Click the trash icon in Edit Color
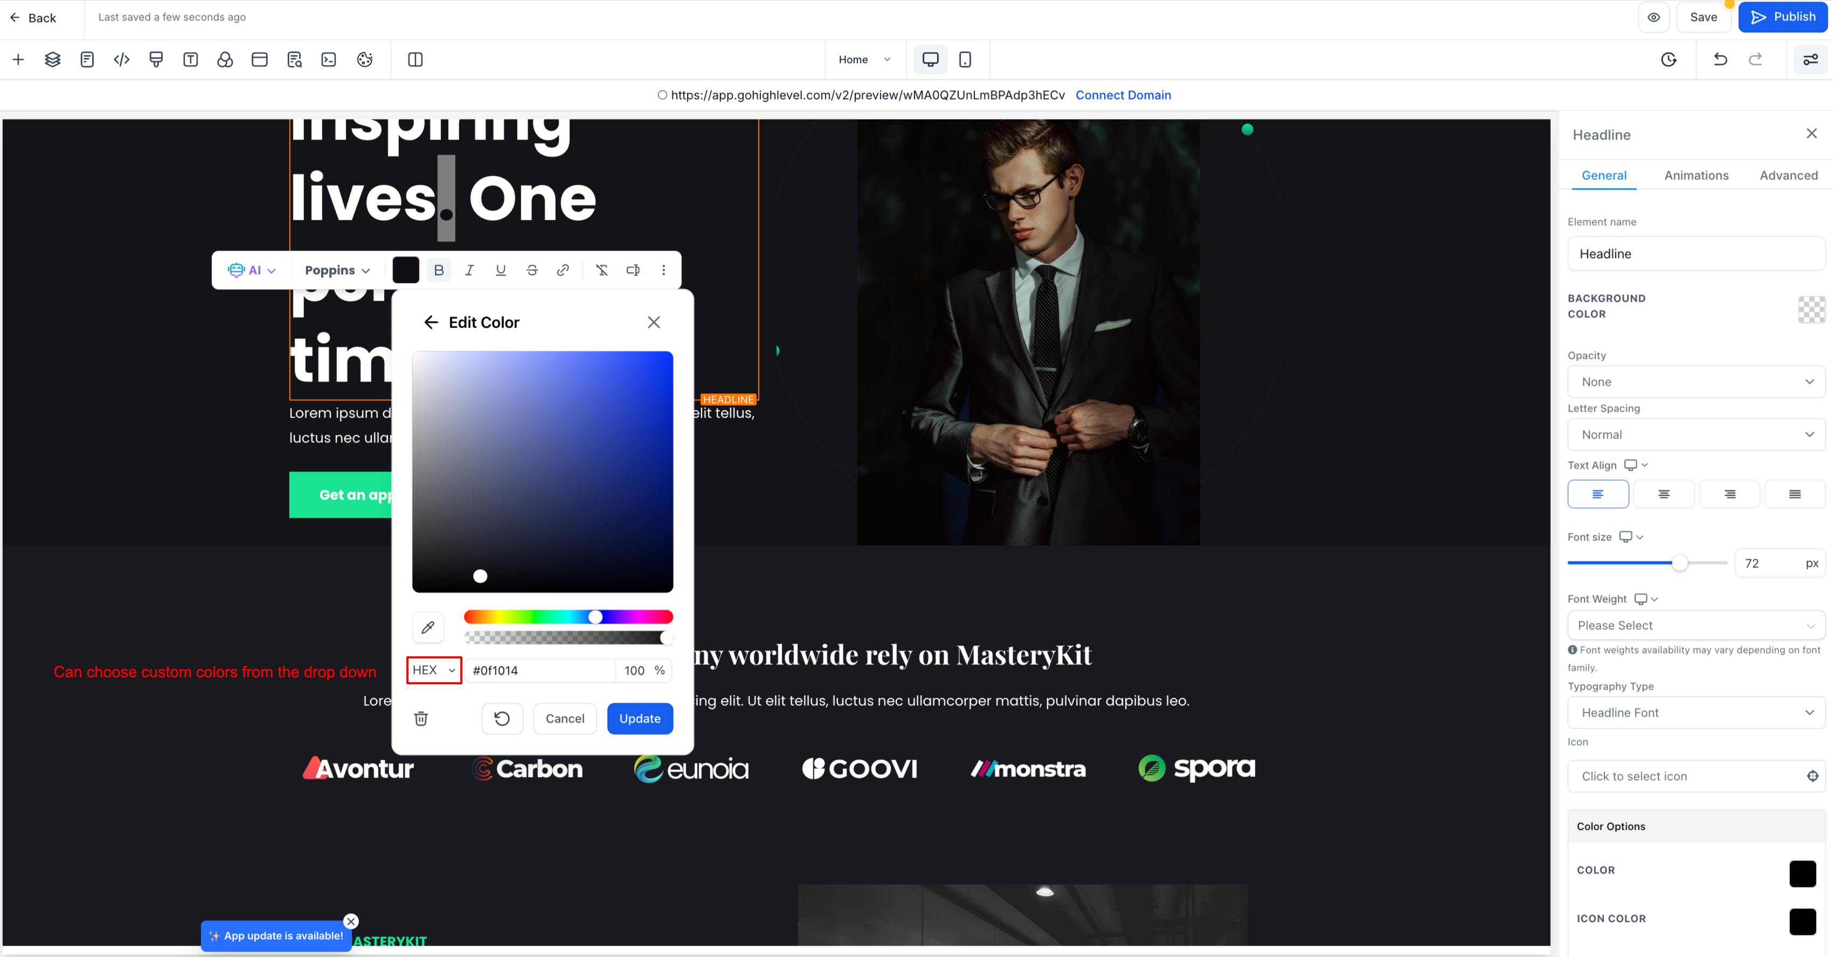This screenshot has height=957, width=1833. [x=421, y=719]
